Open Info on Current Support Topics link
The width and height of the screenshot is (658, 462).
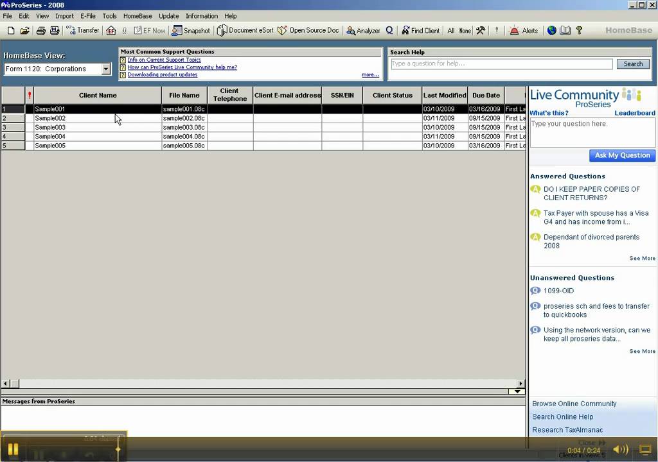point(164,60)
